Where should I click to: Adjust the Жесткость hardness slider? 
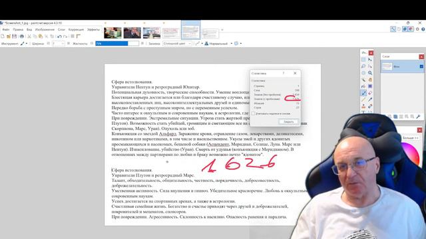[117, 43]
